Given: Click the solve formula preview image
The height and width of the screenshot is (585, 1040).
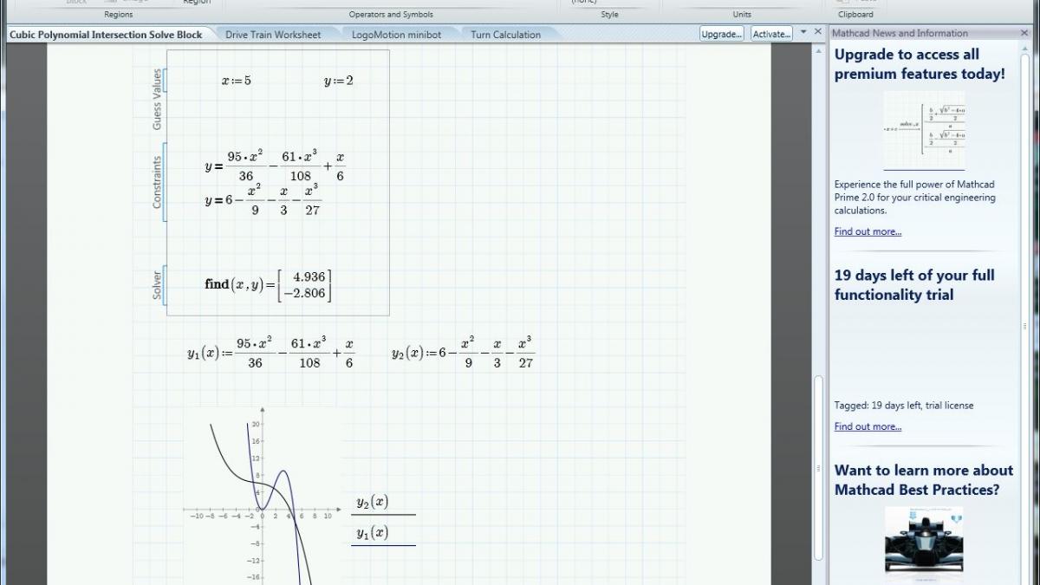Looking at the screenshot, I should coord(924,130).
